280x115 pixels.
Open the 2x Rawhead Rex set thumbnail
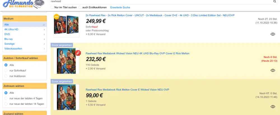tap(66, 25)
